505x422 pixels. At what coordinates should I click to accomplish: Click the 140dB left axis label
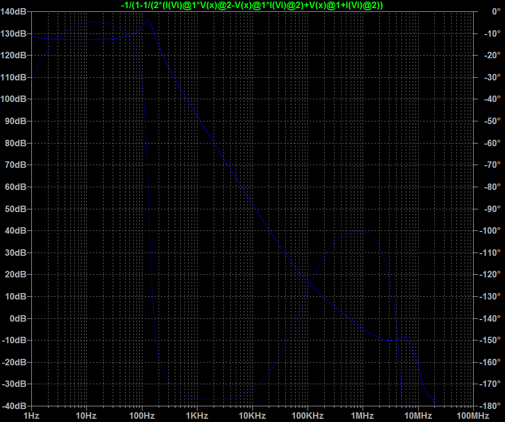coord(13,11)
